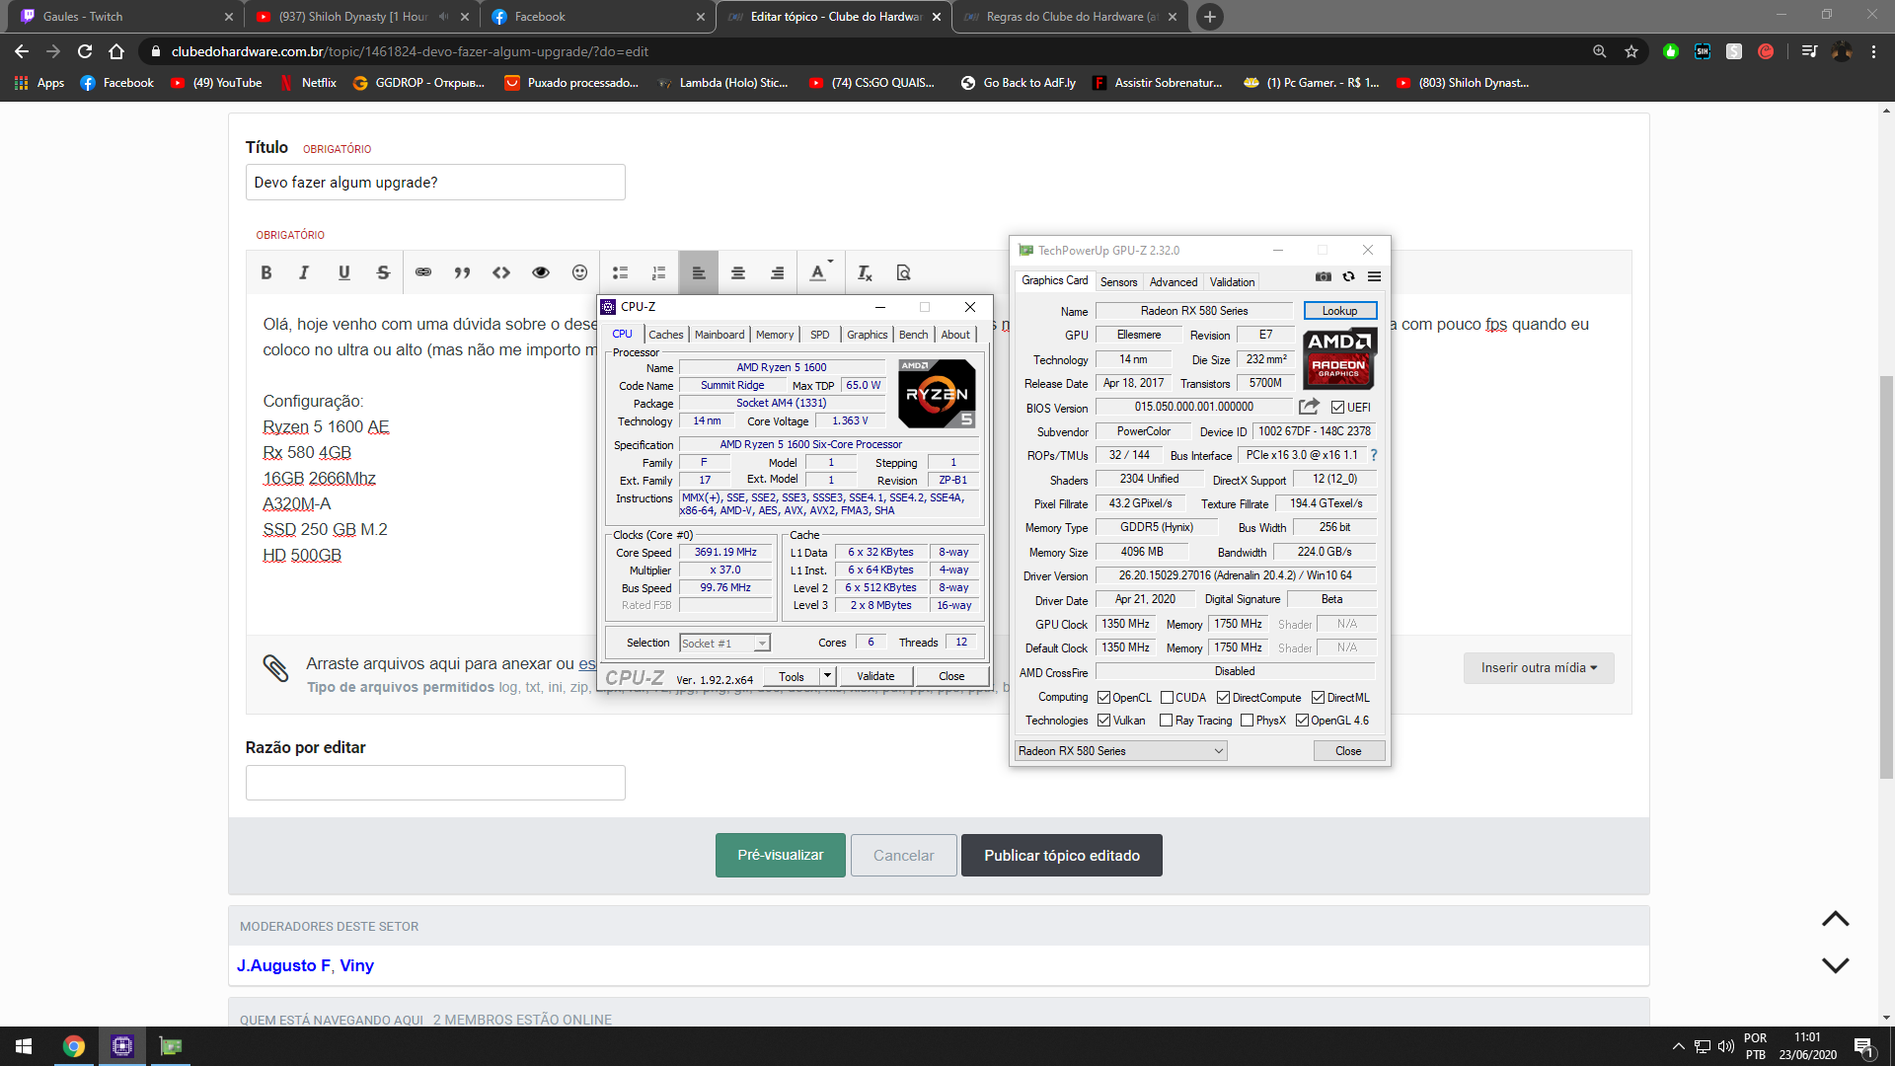Toggle strikethrough in the editor toolbar

(x=383, y=272)
